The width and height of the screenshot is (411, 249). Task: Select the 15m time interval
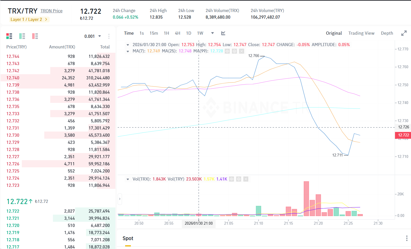(x=154, y=33)
